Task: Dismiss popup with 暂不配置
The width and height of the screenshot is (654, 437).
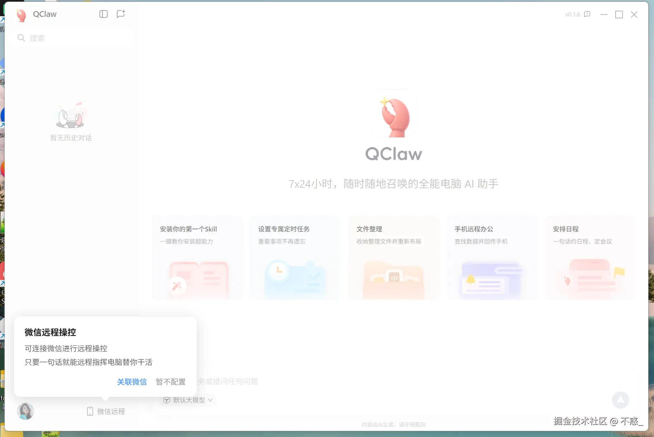Action: [171, 382]
